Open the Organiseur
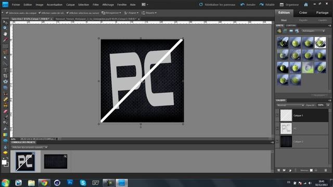 (289, 5)
